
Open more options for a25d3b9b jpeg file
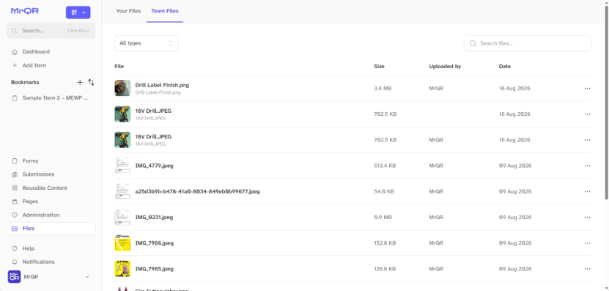587,191
